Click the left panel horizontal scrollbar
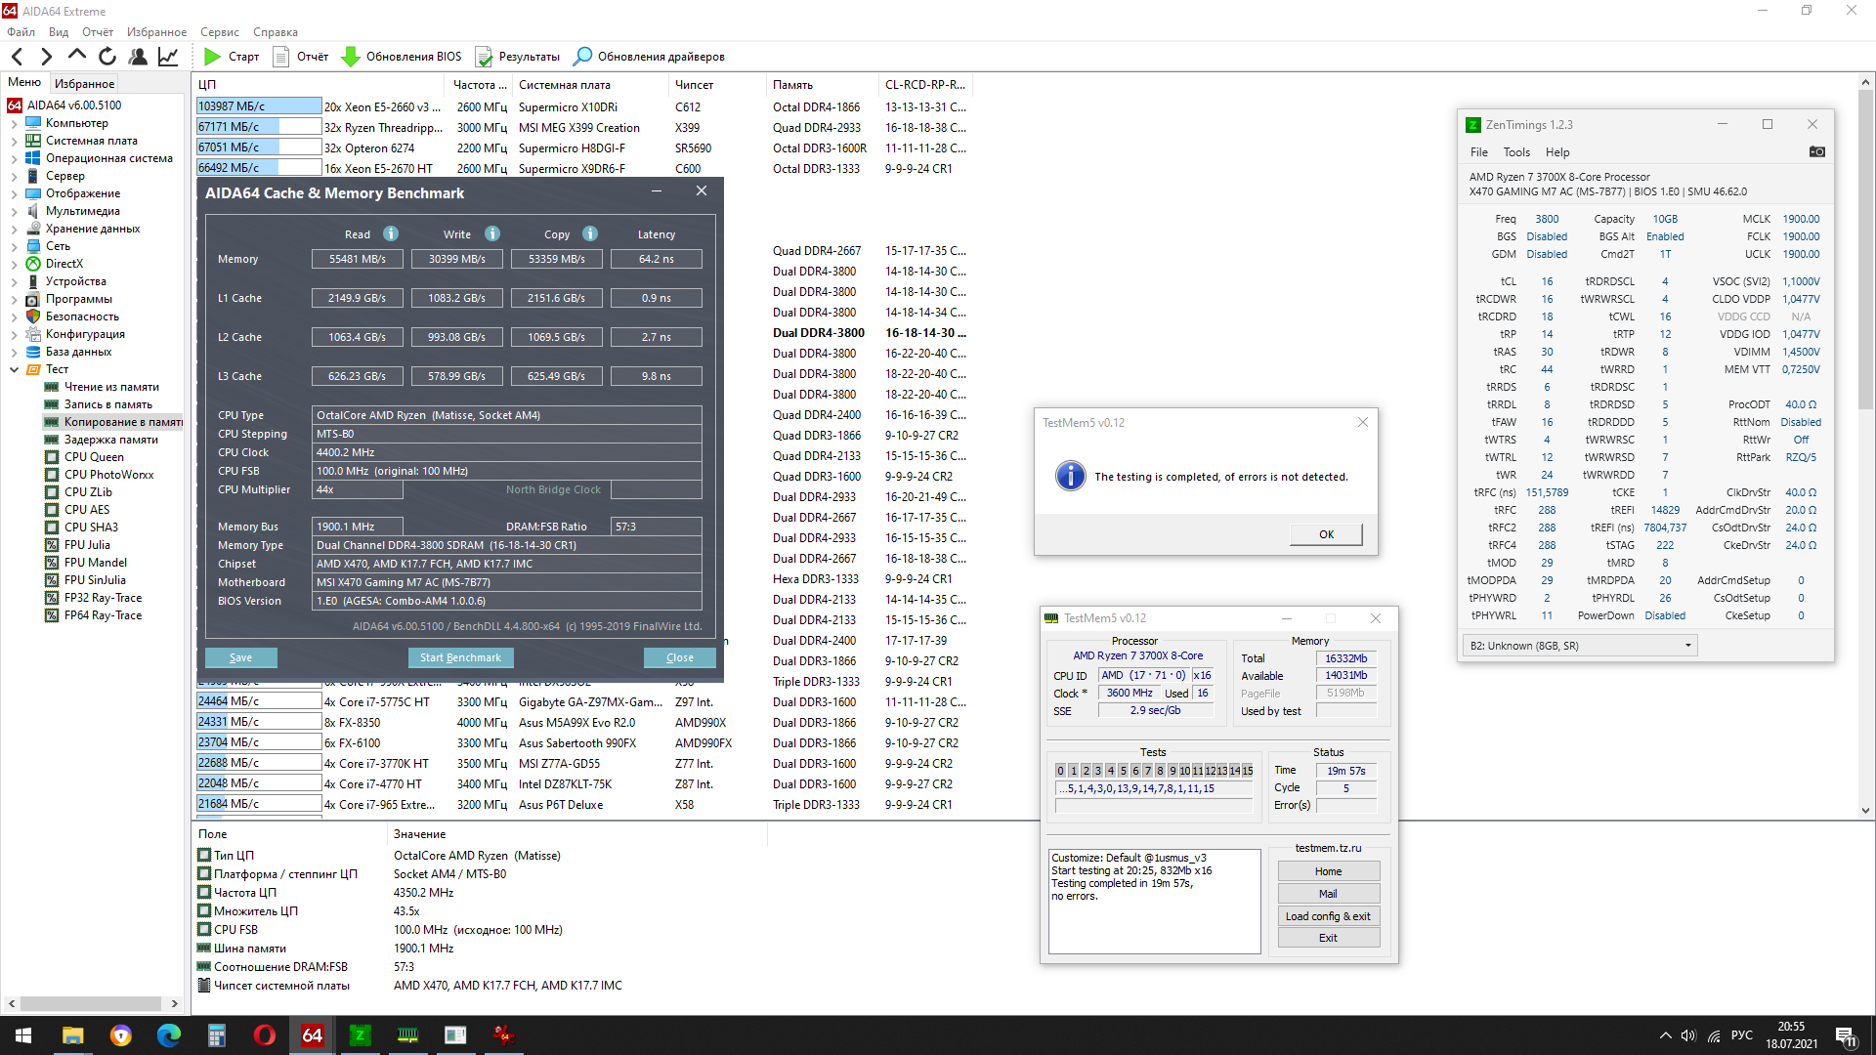This screenshot has height=1055, width=1876. (x=91, y=1003)
